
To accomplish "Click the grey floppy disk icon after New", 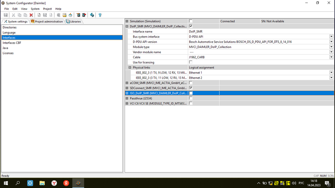I will [x=45, y=15].
